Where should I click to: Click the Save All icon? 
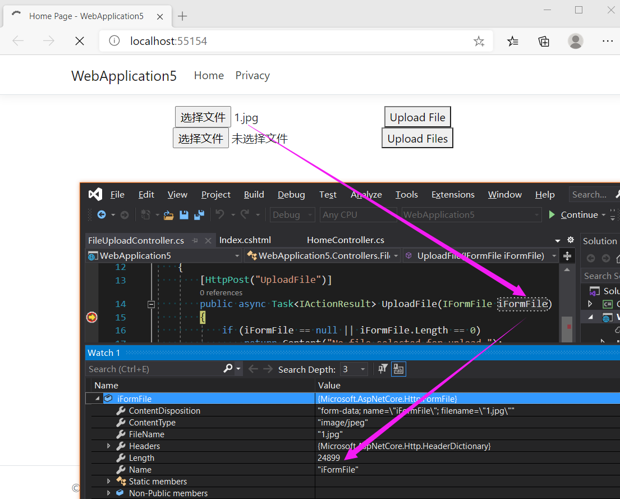tap(199, 214)
